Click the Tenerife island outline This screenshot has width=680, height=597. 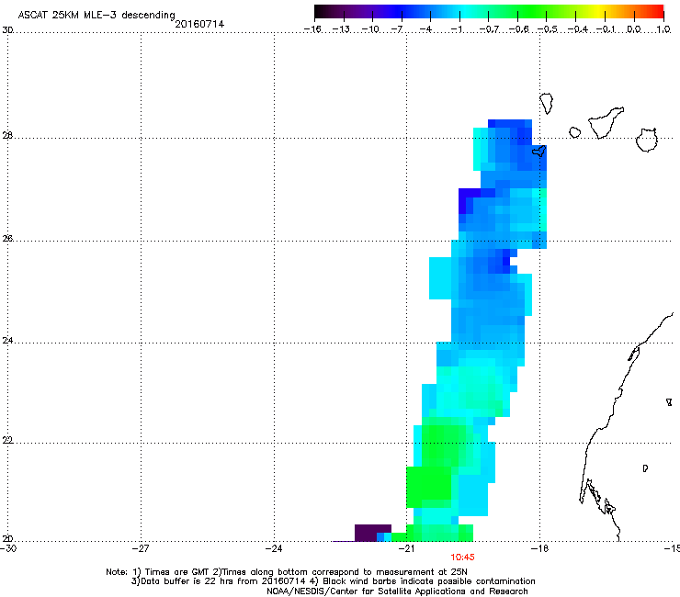click(605, 123)
